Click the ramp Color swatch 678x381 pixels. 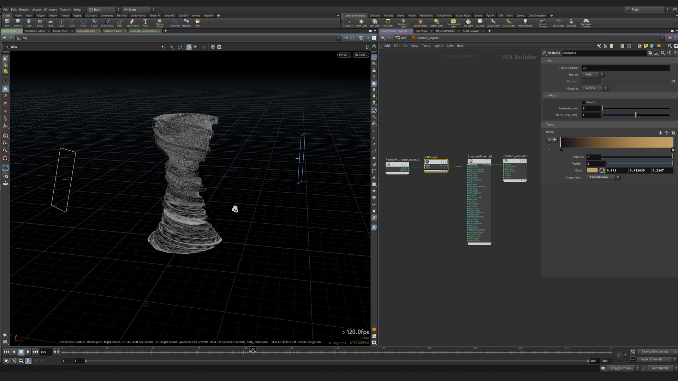[x=592, y=170]
